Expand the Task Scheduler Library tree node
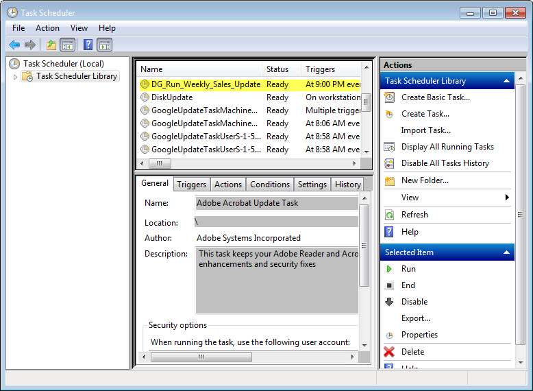Screen dimensions: 533x391 tap(15, 77)
